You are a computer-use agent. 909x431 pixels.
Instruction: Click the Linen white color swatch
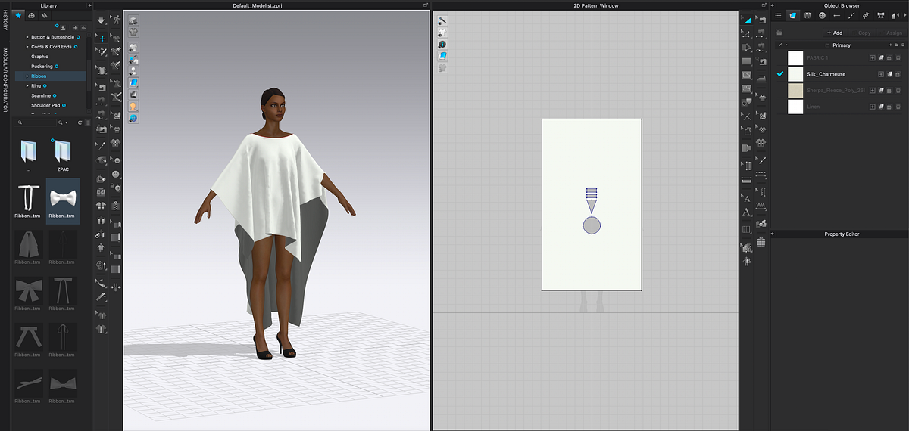point(795,107)
